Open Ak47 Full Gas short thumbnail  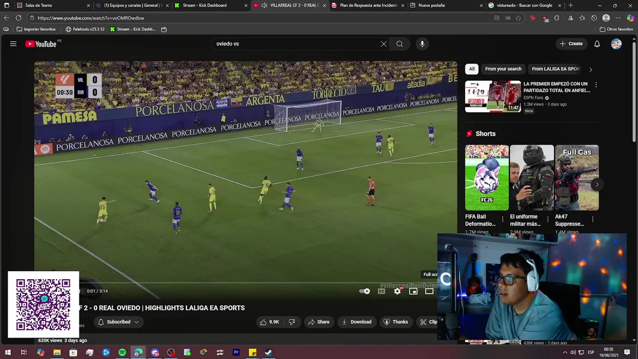click(577, 178)
